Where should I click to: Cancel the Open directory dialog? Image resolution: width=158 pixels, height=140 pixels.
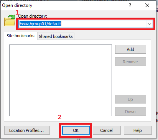tap(107, 130)
